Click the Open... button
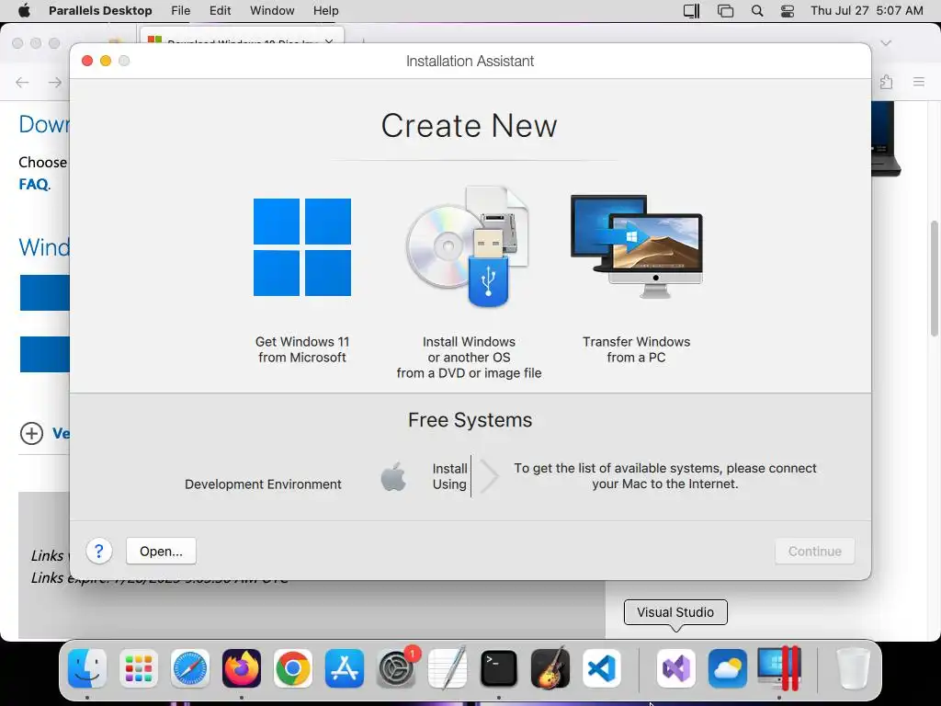The image size is (941, 706). click(x=161, y=552)
